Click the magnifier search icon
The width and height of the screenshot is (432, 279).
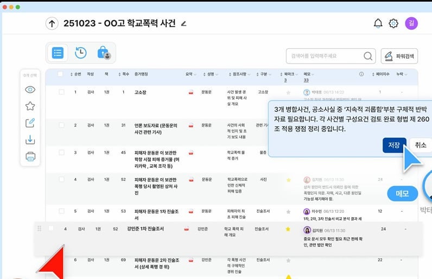point(368,56)
